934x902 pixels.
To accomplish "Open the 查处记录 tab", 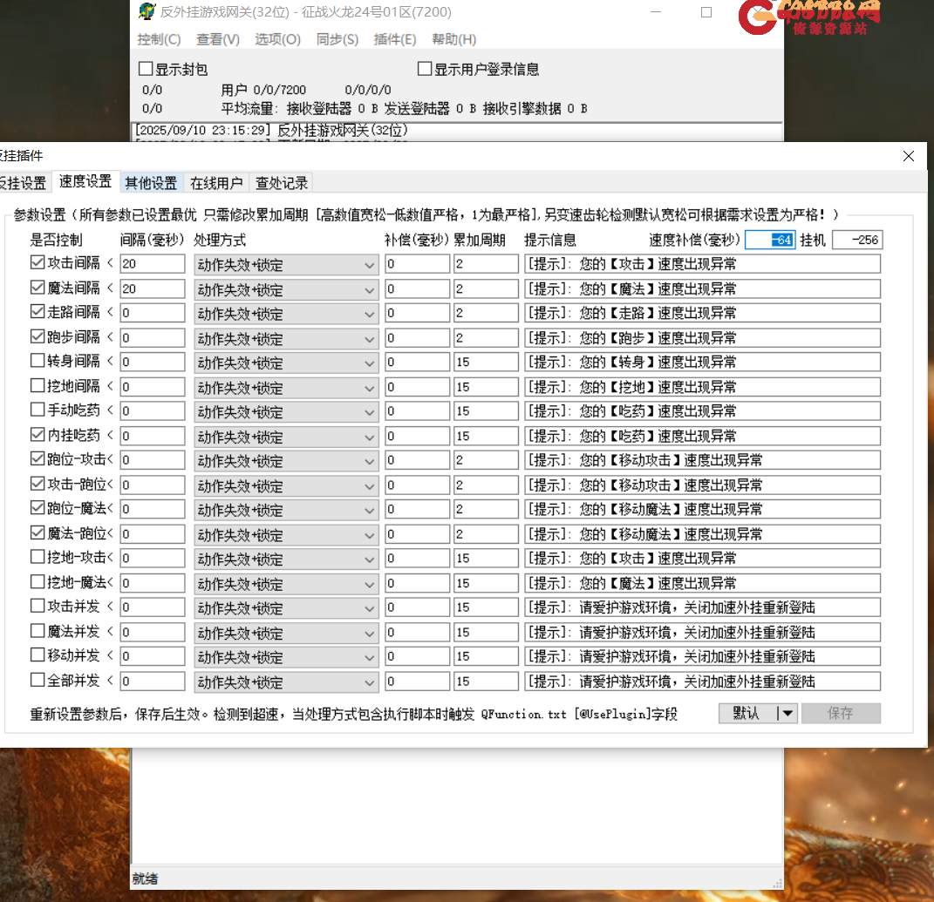I will pyautogui.click(x=281, y=183).
